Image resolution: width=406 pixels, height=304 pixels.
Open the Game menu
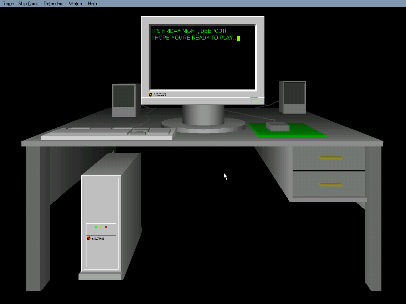pos(8,4)
